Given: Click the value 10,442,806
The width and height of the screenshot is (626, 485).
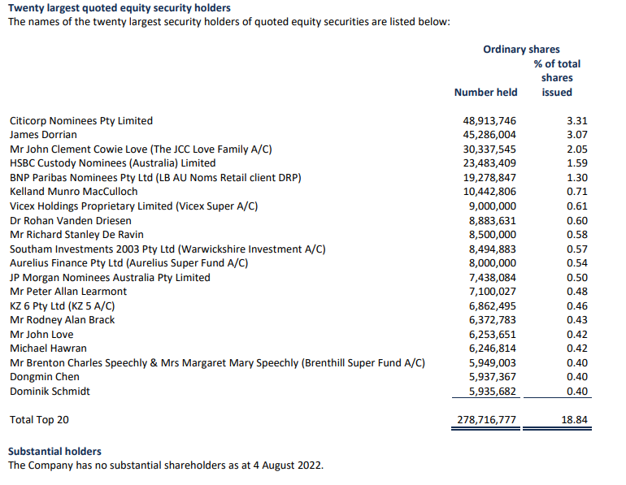Looking at the screenshot, I should [x=489, y=192].
